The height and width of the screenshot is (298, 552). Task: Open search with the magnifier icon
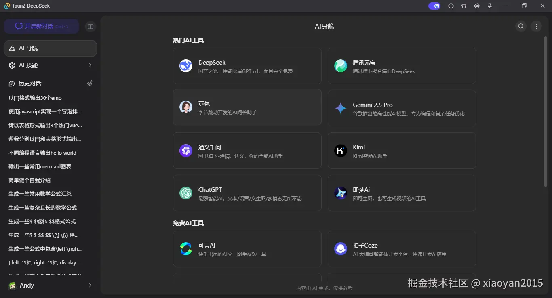point(520,26)
